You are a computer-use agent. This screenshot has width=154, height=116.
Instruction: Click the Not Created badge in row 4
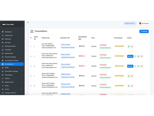click(x=119, y=76)
